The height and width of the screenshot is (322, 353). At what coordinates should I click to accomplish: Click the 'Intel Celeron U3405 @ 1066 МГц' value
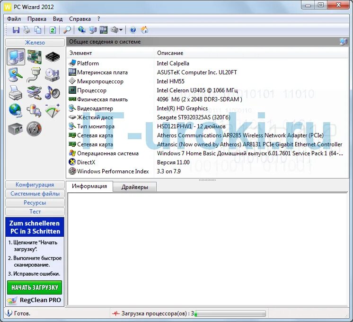coord(197,90)
